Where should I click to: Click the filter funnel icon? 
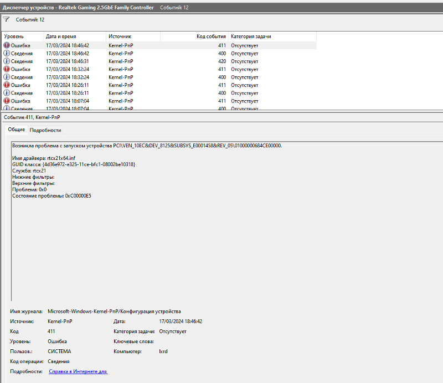click(6, 19)
